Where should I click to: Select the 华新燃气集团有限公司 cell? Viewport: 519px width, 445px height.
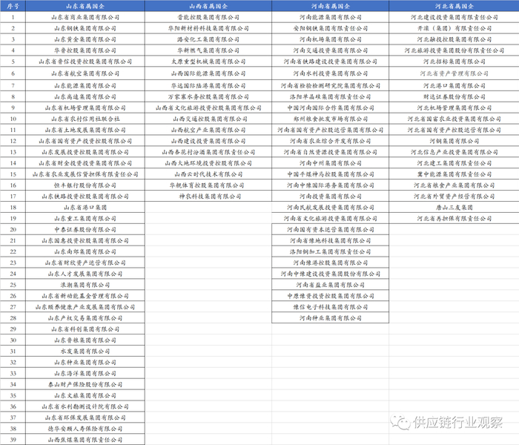[208, 50]
